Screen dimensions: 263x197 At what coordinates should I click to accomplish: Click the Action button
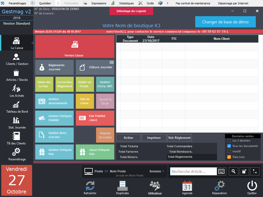pyautogui.click(x=128, y=138)
